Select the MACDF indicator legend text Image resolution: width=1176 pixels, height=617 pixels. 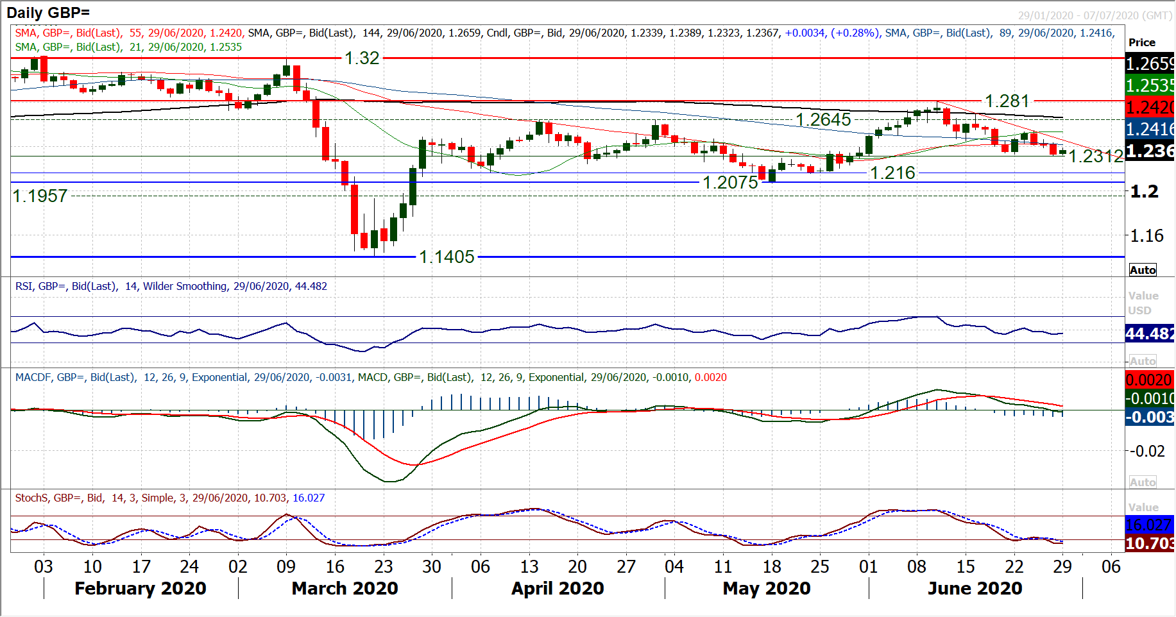pyautogui.click(x=371, y=377)
